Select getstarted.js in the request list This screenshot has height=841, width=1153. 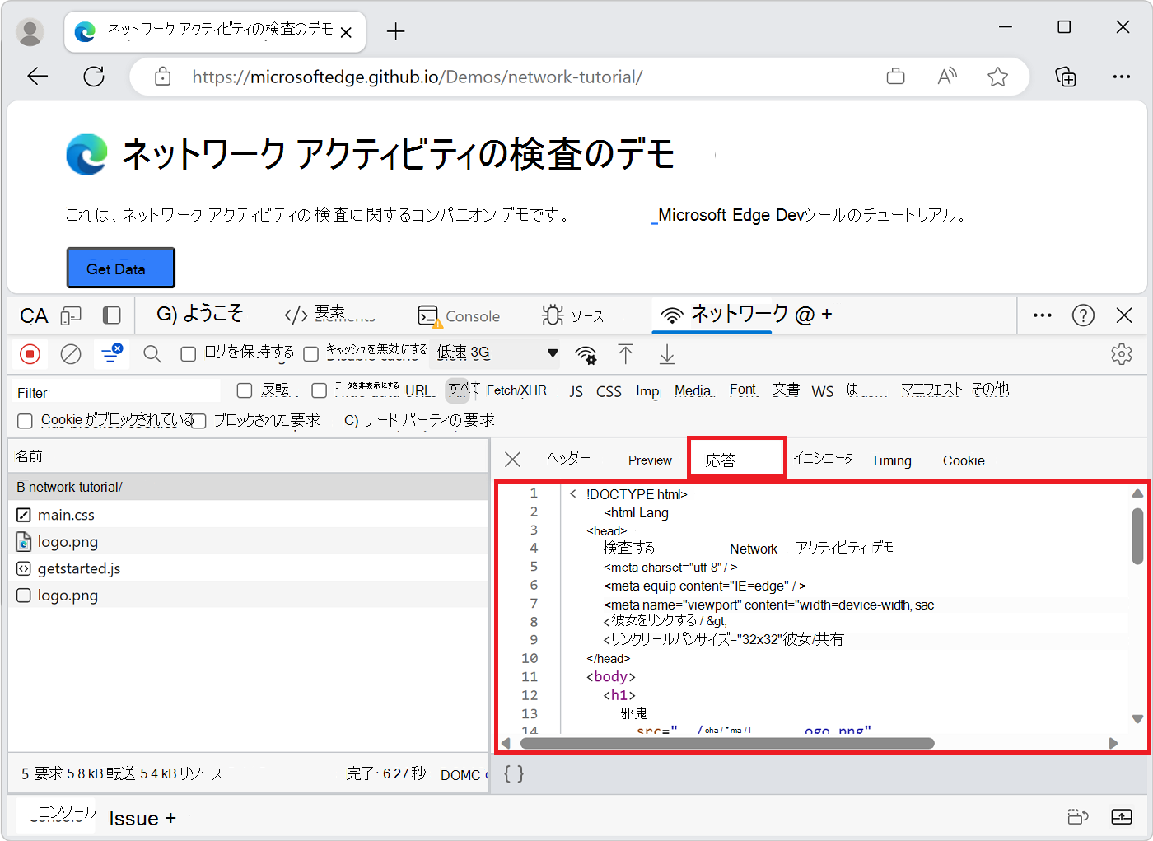[x=79, y=568]
